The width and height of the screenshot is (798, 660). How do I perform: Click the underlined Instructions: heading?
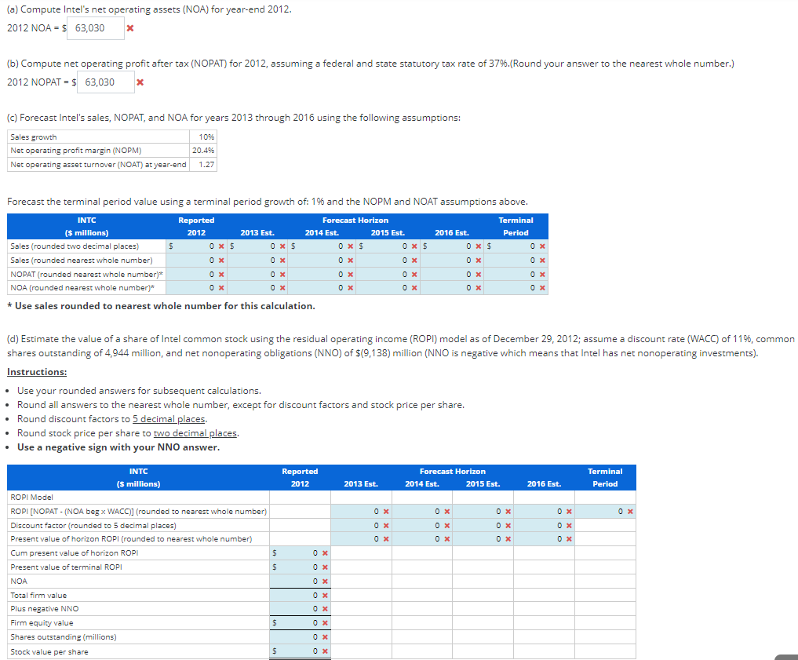37,372
